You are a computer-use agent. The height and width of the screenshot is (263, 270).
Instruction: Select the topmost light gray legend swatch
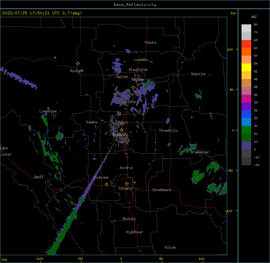point(246,28)
